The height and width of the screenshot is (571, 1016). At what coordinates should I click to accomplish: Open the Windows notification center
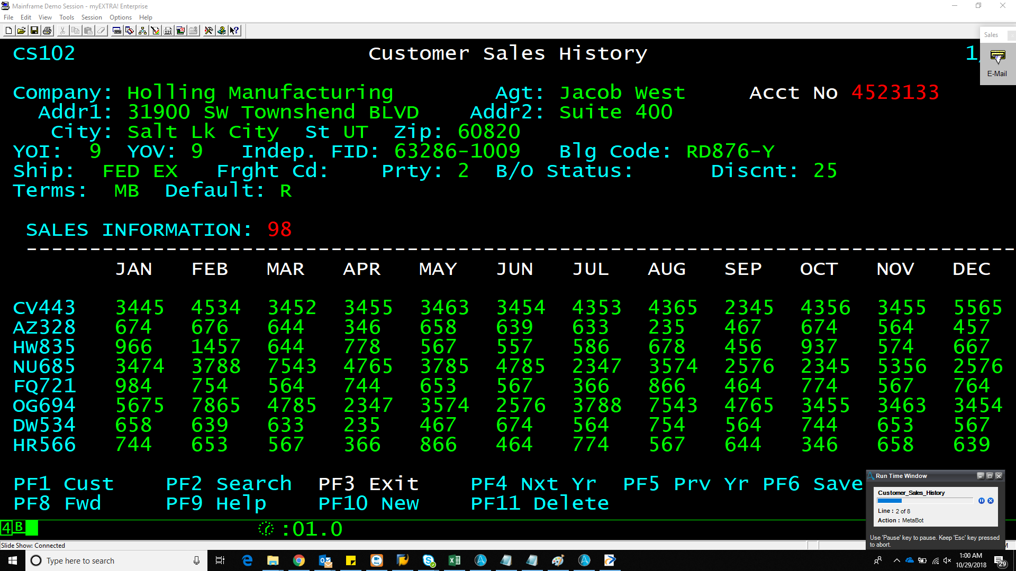pos(1000,560)
